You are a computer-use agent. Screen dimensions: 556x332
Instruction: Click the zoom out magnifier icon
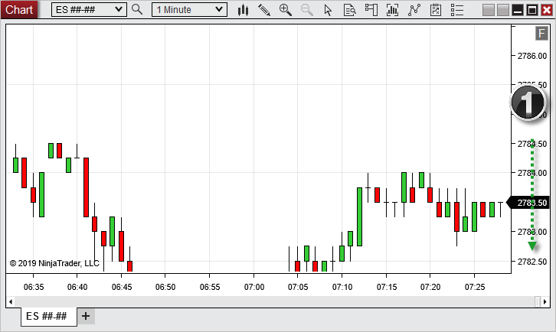pyautogui.click(x=307, y=10)
